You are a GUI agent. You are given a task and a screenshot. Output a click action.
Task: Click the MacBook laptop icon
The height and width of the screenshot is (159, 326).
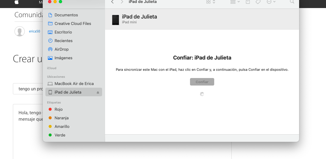coord(50,84)
